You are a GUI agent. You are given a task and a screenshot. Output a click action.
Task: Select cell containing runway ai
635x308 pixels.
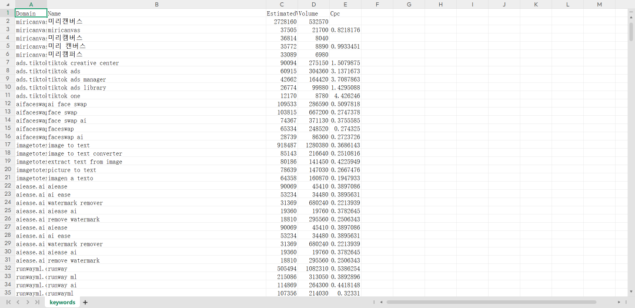pyautogui.click(x=156, y=285)
